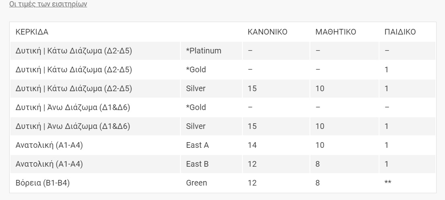Viewport: 445px width, 200px height.
Task: Click the regular price 14 for East A
Action: click(x=252, y=145)
